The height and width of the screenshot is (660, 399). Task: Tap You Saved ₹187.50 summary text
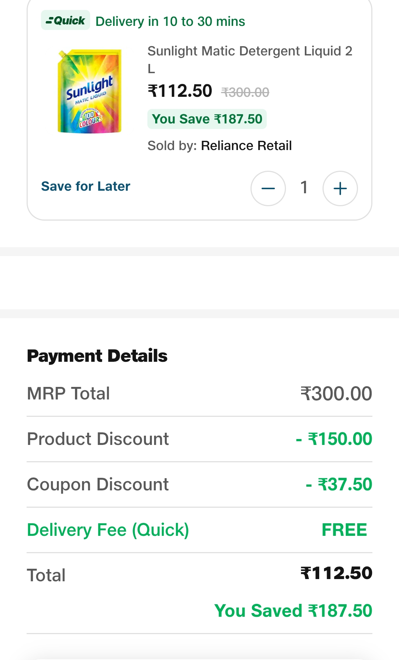point(293,610)
